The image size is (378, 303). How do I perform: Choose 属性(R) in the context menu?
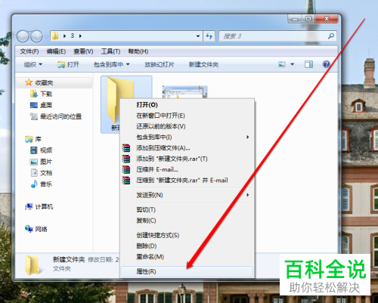tap(187, 271)
